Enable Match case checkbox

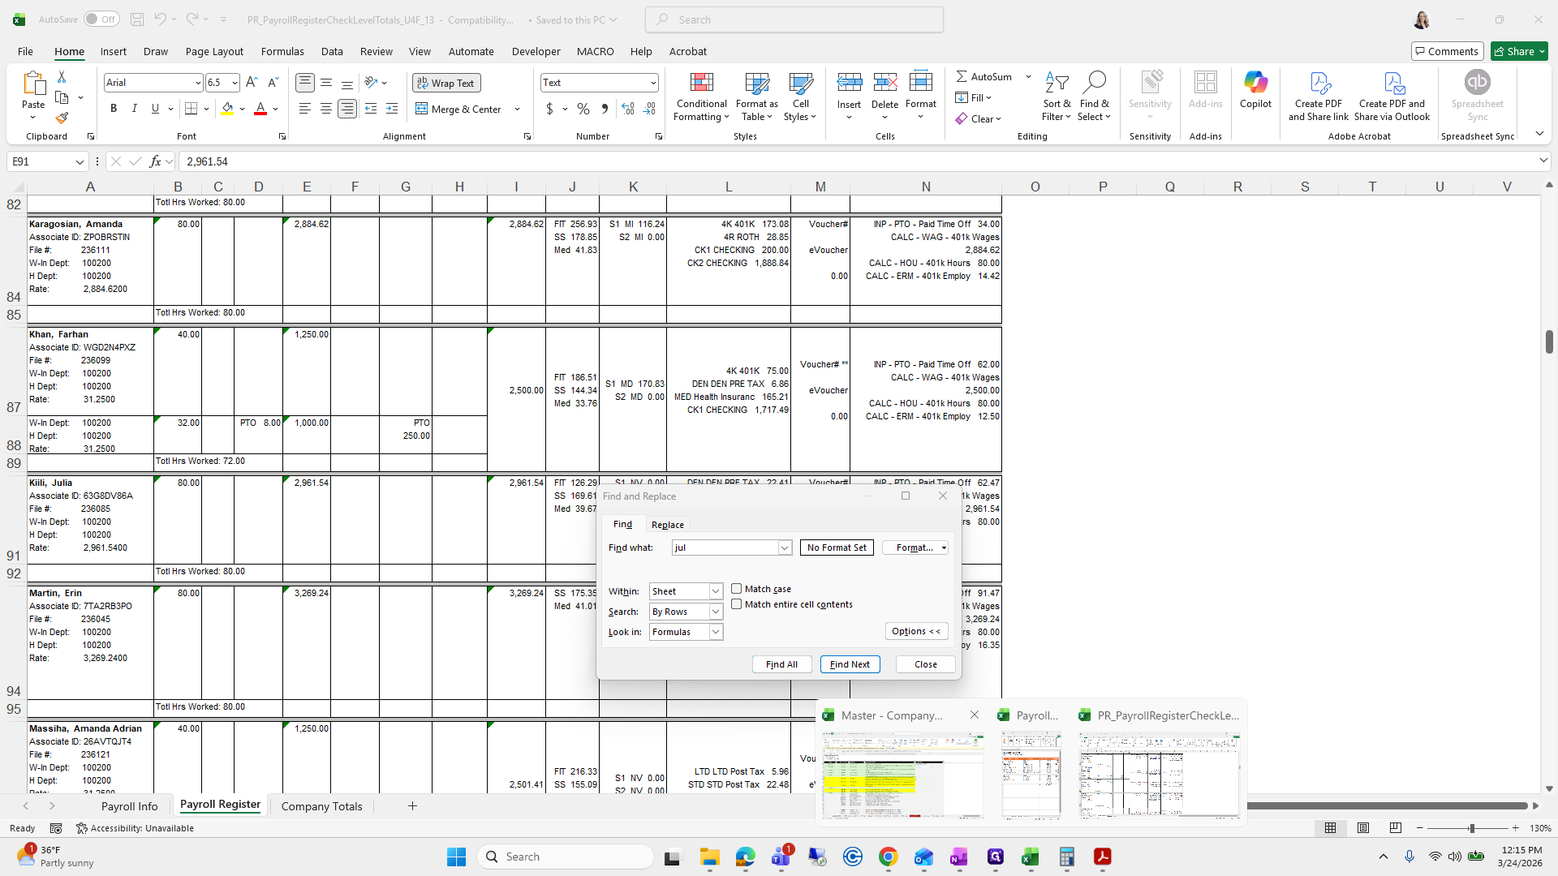(737, 589)
